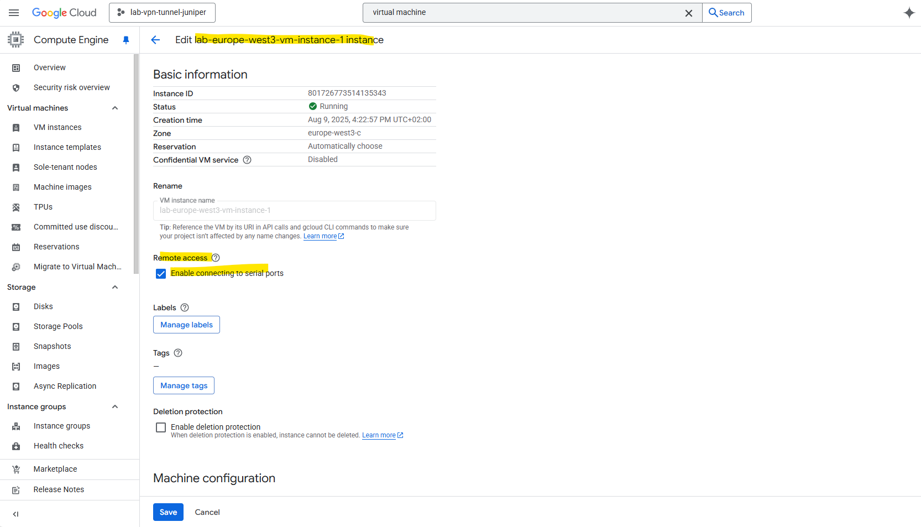This screenshot has width=921, height=527.
Task: Open Reservations in the sidebar
Action: pyautogui.click(x=56, y=247)
